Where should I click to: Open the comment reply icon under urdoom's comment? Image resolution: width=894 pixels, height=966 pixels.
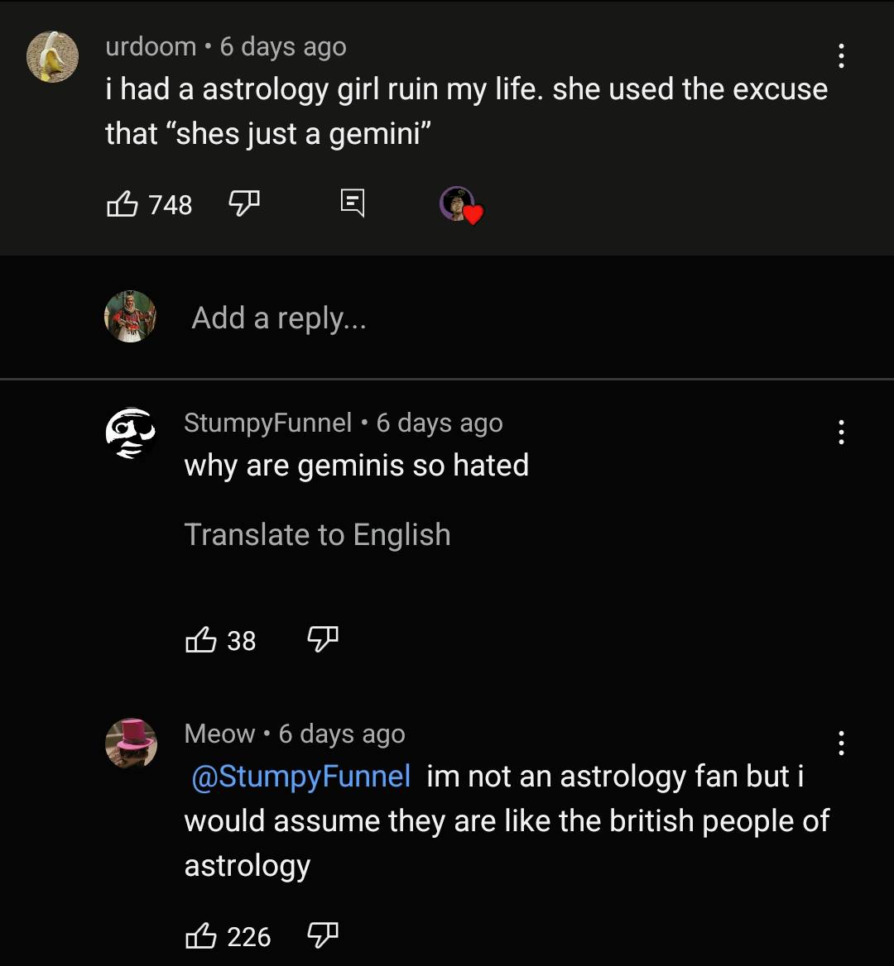click(351, 203)
